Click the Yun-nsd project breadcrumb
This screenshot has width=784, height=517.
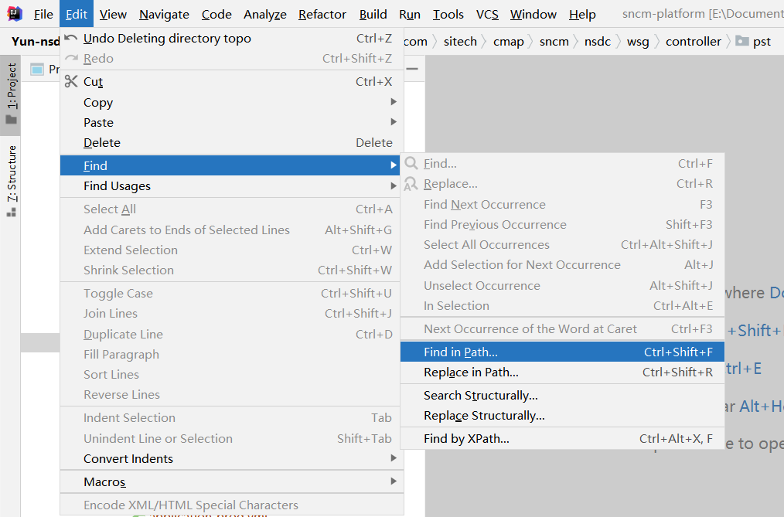point(35,42)
